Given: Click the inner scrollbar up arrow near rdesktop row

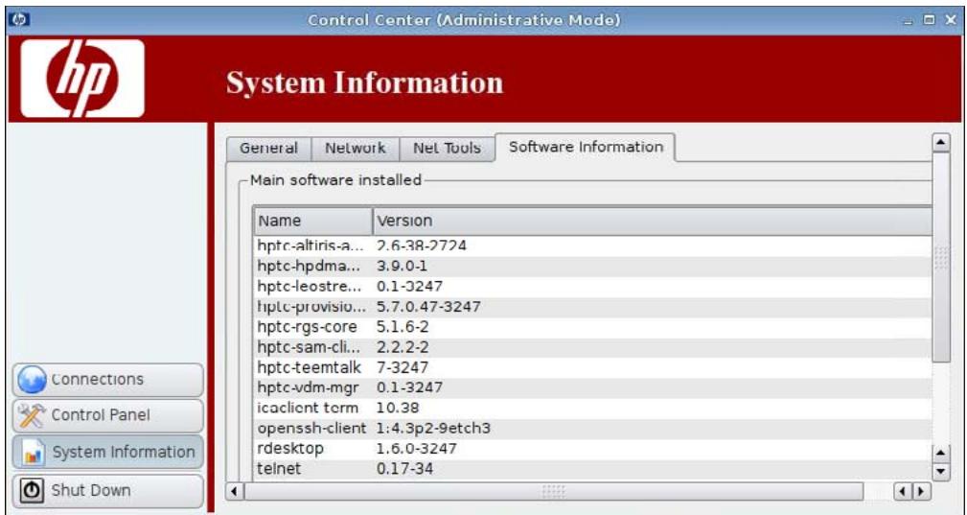Looking at the screenshot, I should tap(940, 454).
